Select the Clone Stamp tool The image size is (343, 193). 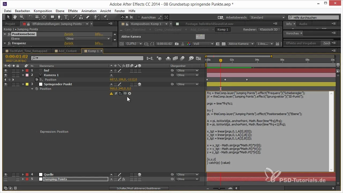pos(81,17)
